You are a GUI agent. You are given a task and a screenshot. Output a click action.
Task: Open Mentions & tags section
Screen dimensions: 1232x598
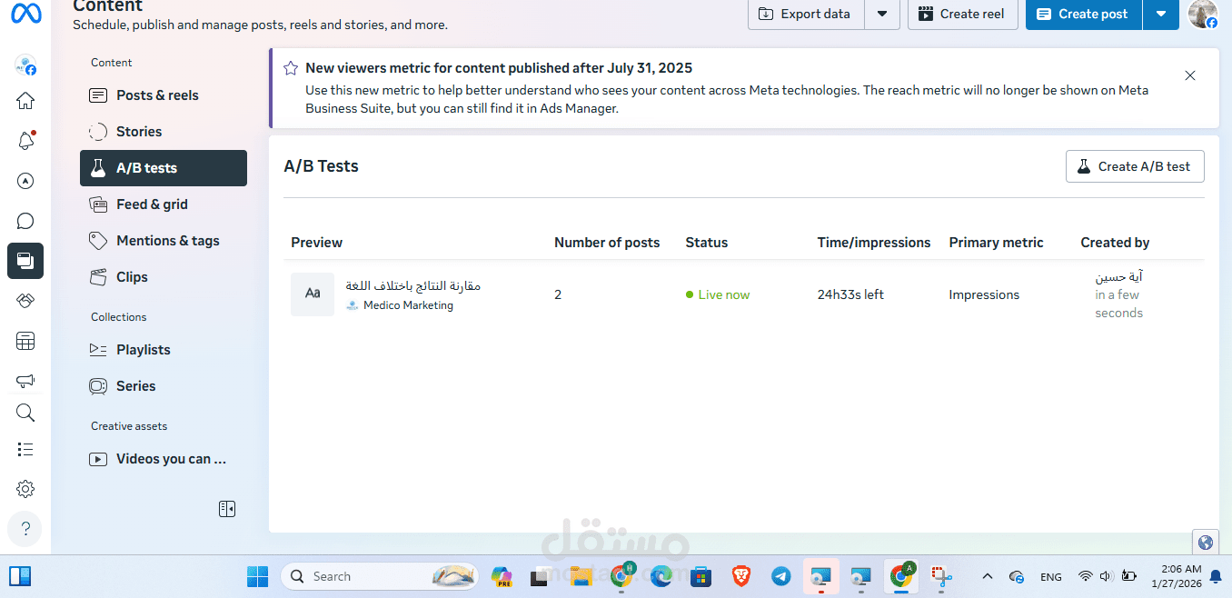click(x=164, y=241)
